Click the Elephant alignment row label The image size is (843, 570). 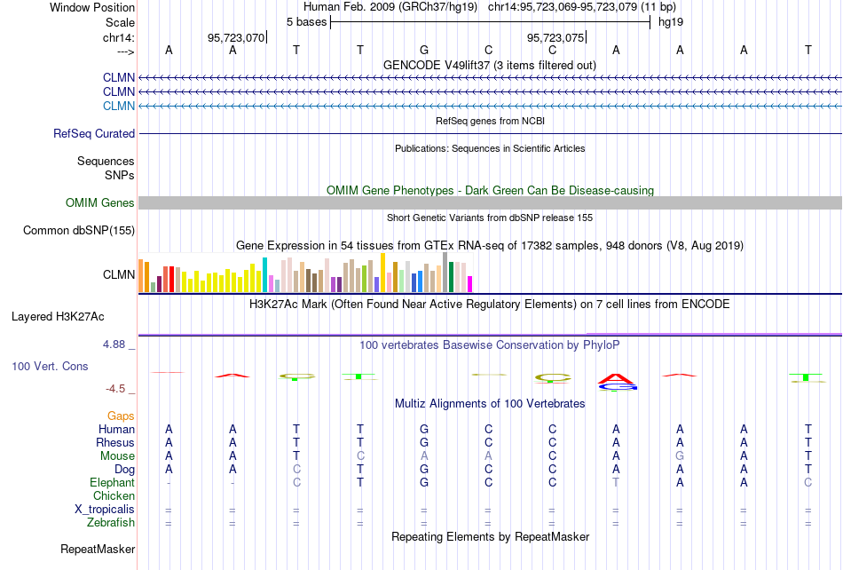112,482
